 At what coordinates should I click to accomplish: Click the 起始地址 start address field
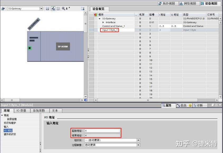pyautogui.click(x=102, y=131)
